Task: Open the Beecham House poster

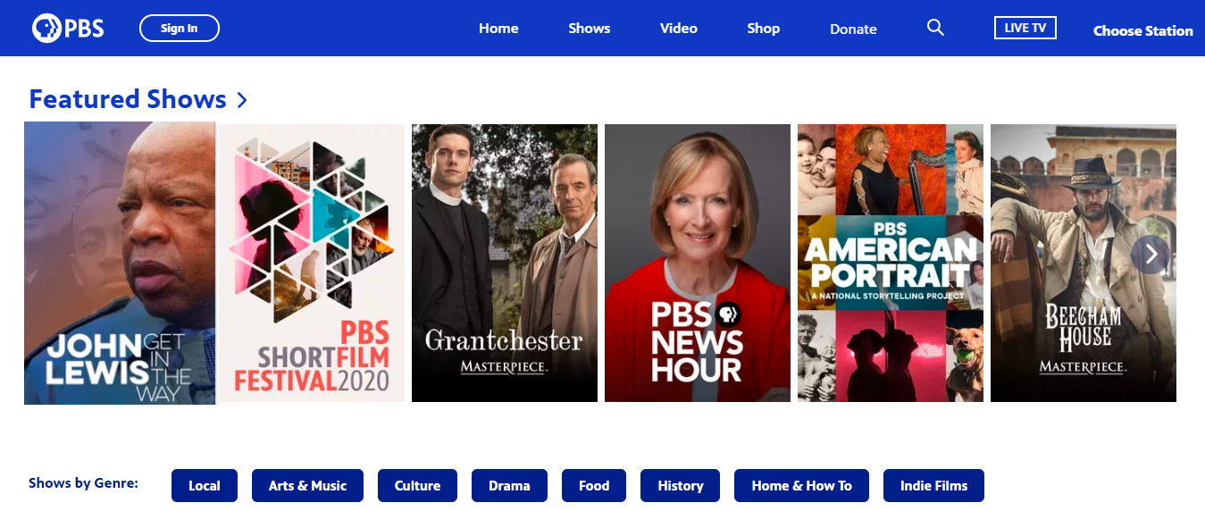Action: (x=1084, y=263)
